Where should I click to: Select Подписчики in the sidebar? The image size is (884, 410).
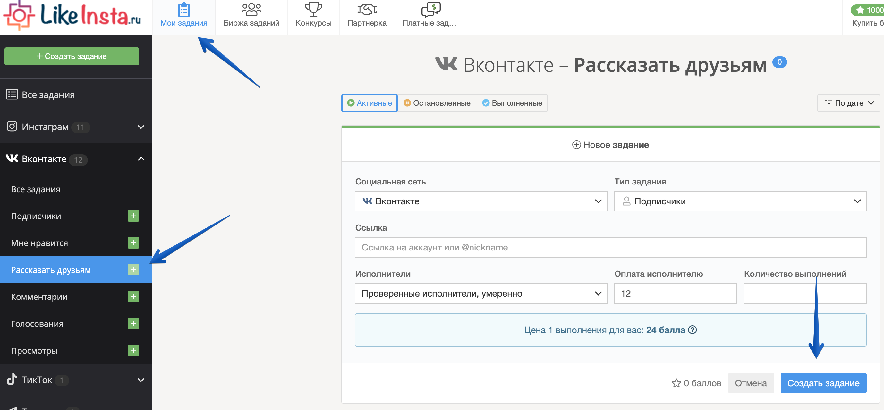click(x=36, y=216)
